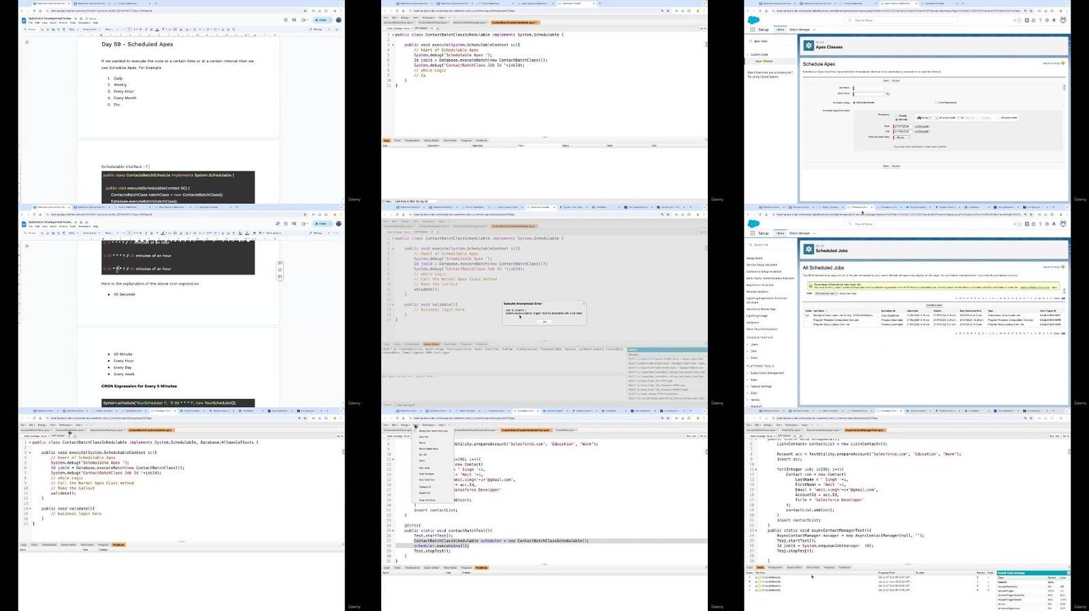Select the Monthly frequency radio button
The width and height of the screenshot is (1089, 611).
(896, 119)
